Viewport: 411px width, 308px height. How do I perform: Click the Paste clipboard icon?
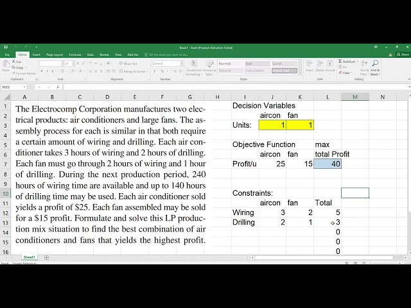point(6,64)
